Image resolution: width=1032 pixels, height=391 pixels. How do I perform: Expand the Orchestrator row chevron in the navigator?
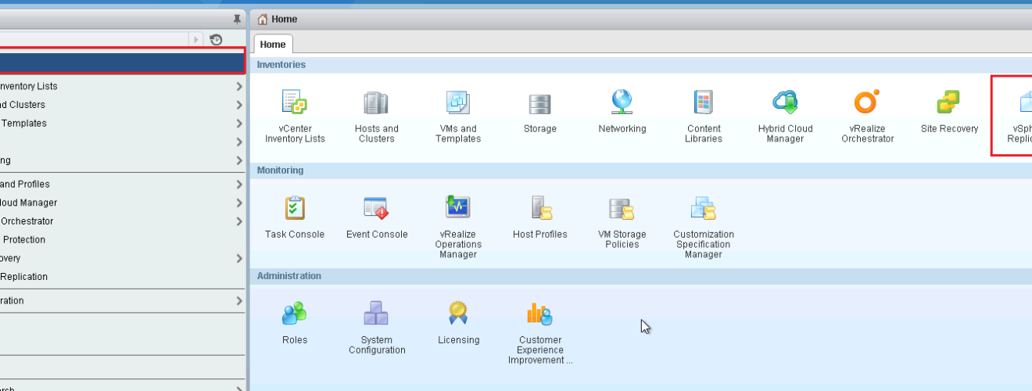click(239, 221)
